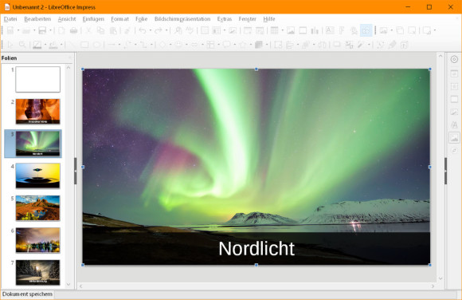Open the sidebar Gallery panel
This screenshot has width=462, height=300.
tap(454, 137)
